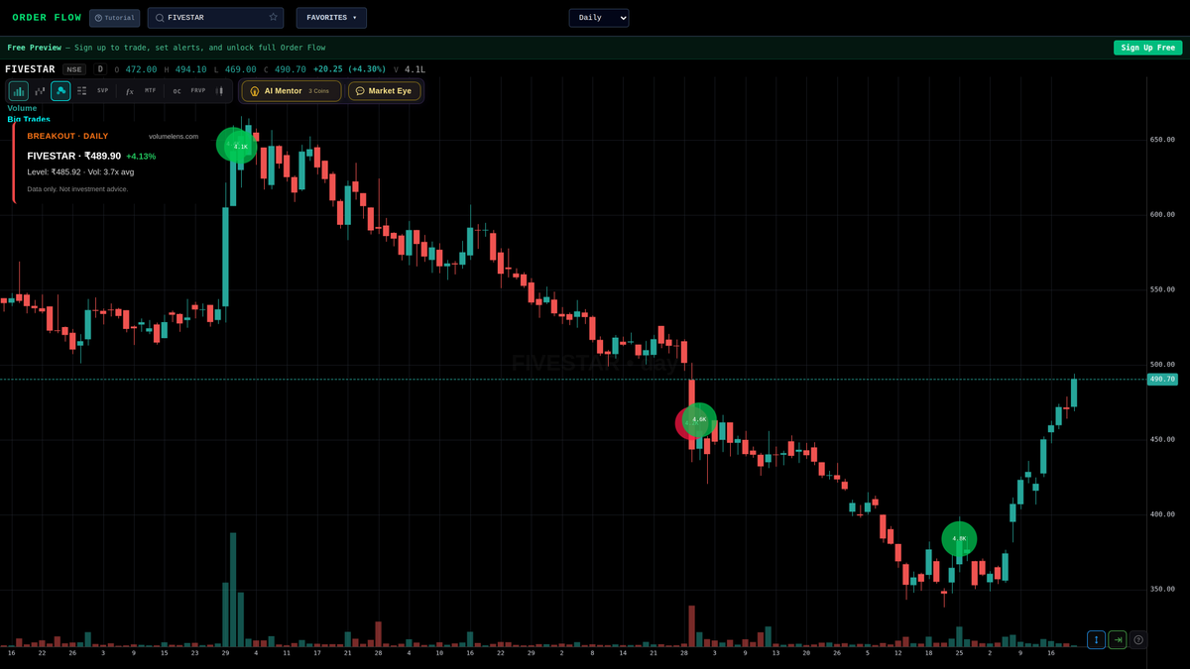
Task: Open the AI Mentor panel
Action: tap(291, 90)
